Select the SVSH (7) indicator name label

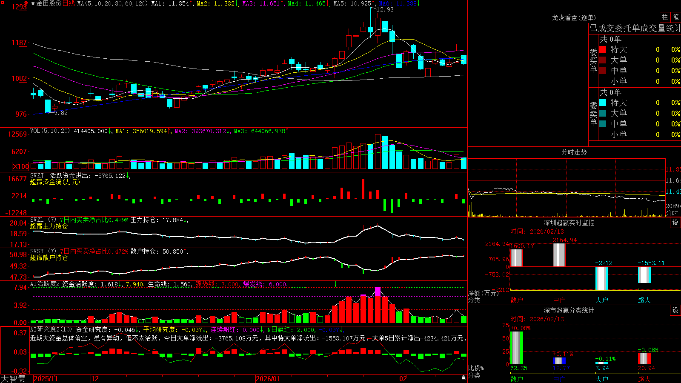coord(43,252)
